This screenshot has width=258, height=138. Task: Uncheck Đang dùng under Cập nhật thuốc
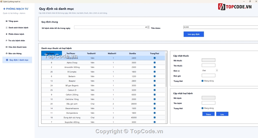(202, 81)
